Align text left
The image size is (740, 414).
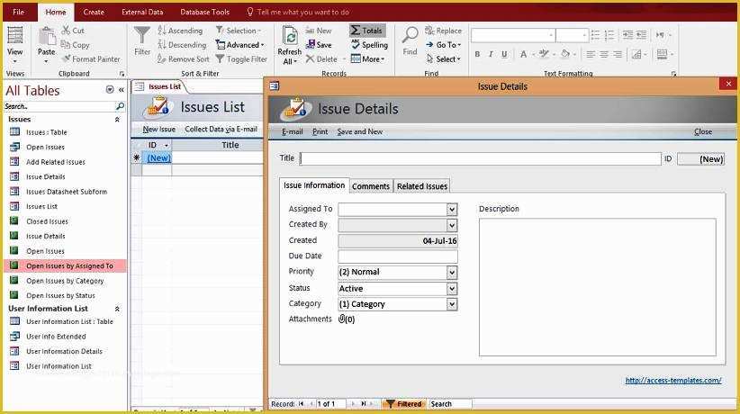tap(590, 54)
